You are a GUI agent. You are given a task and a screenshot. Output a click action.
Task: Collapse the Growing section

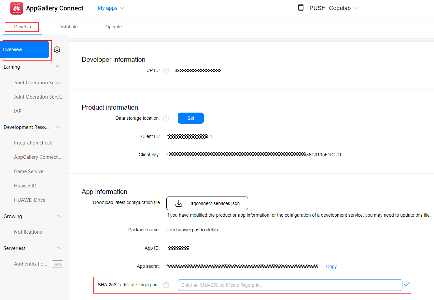pos(58,216)
